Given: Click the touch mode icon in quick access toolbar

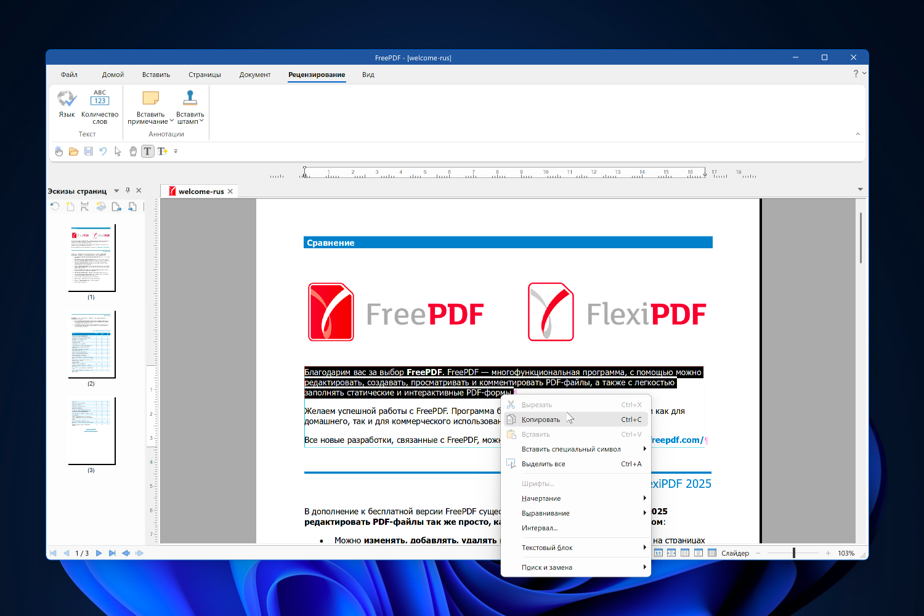Looking at the screenshot, I should (59, 152).
